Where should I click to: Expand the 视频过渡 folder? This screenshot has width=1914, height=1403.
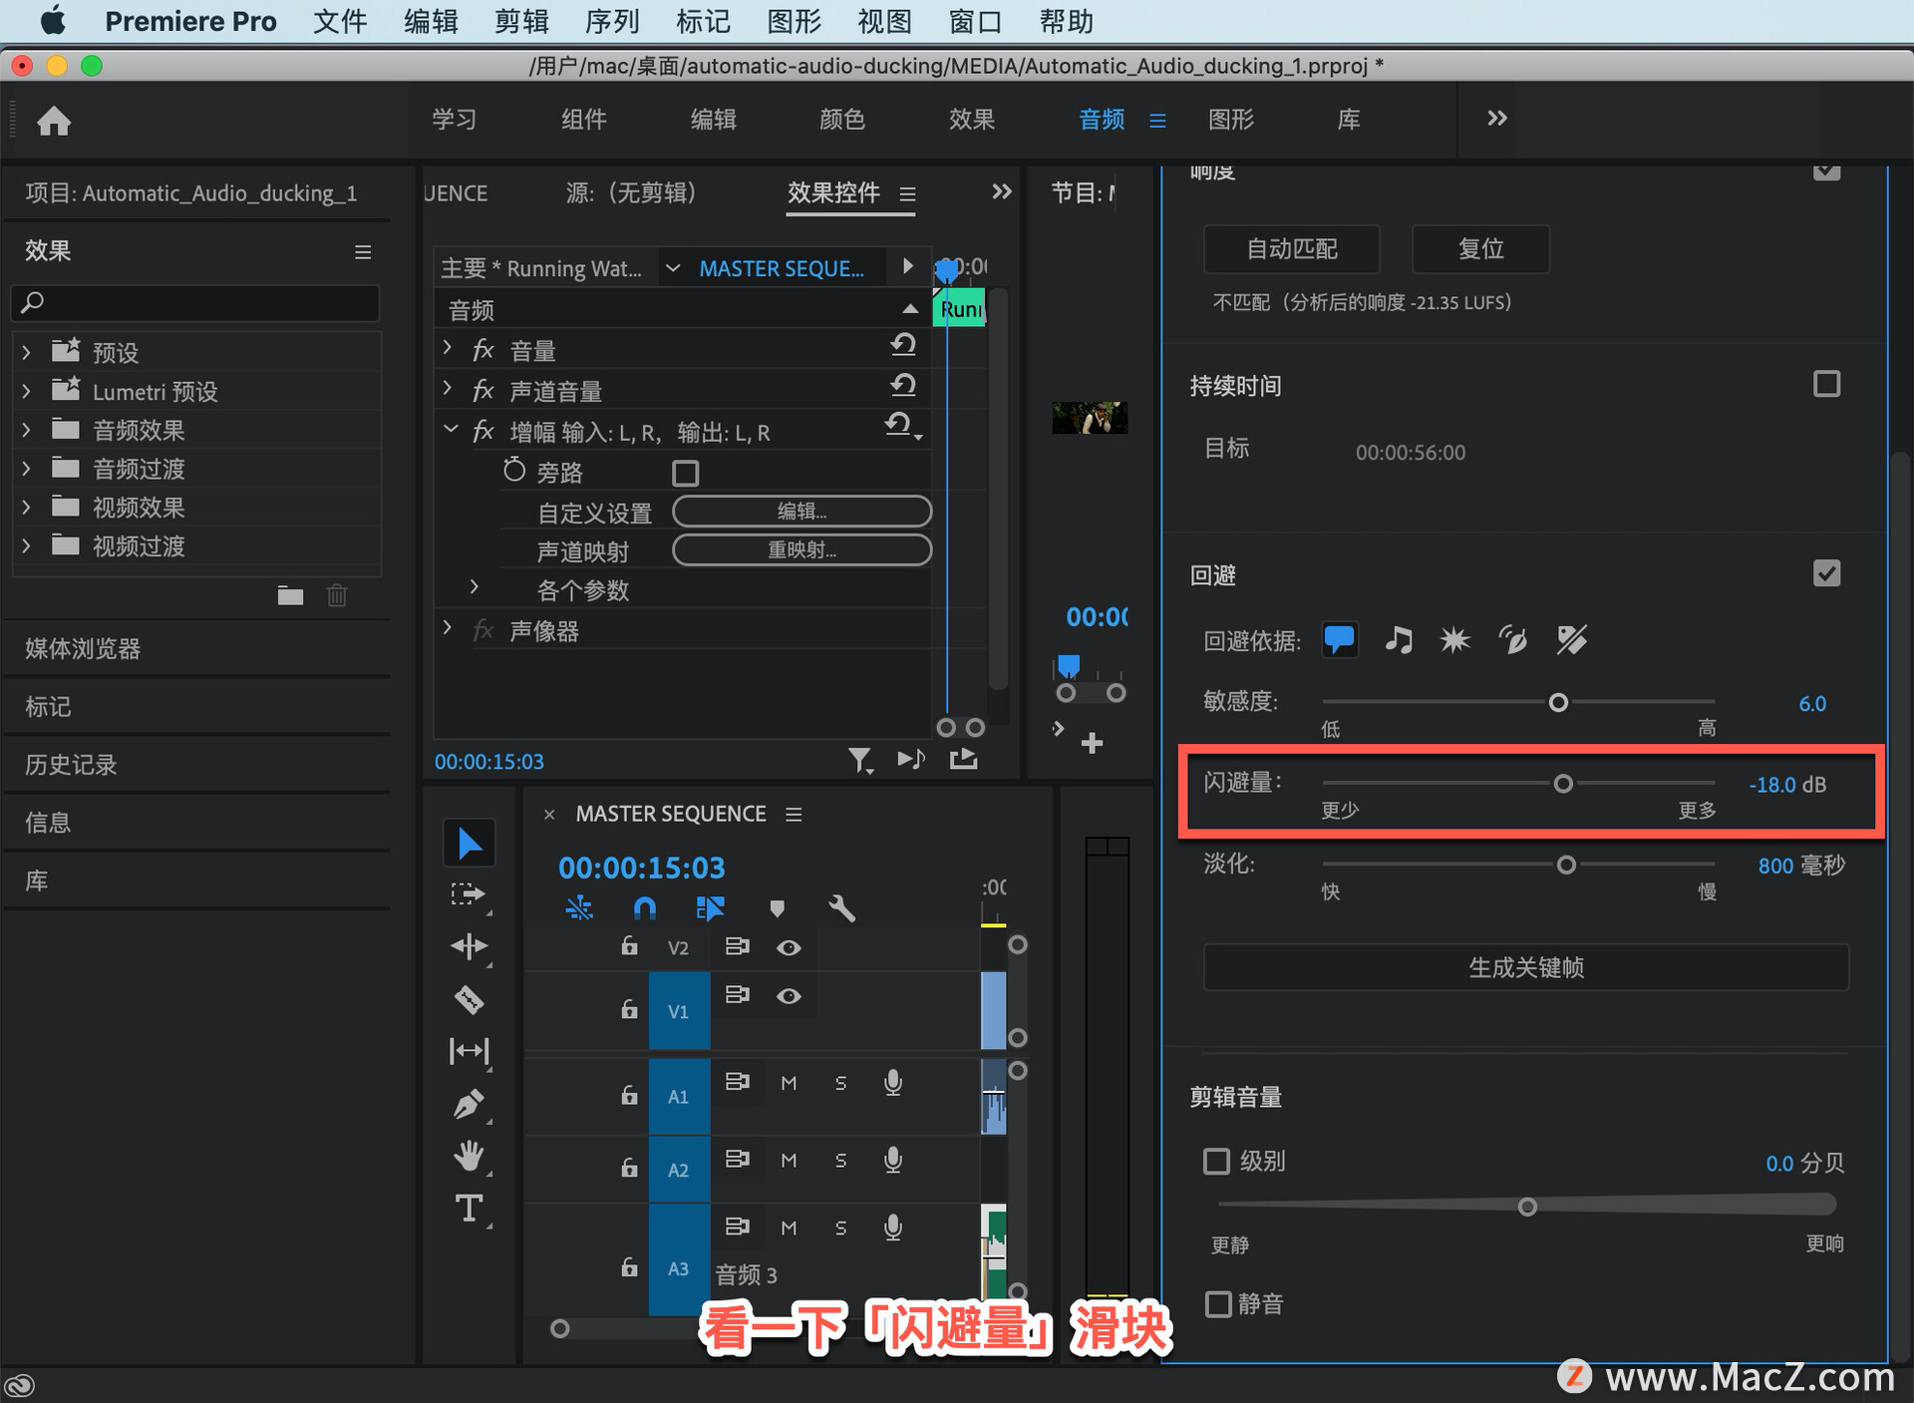[x=27, y=545]
